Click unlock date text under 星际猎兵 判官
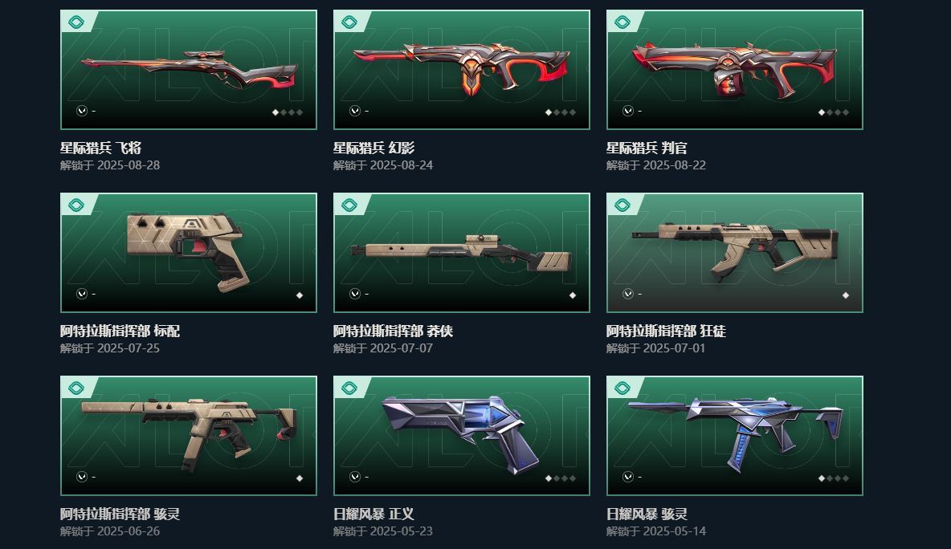Screen dimensions: 951x549 click(655, 165)
